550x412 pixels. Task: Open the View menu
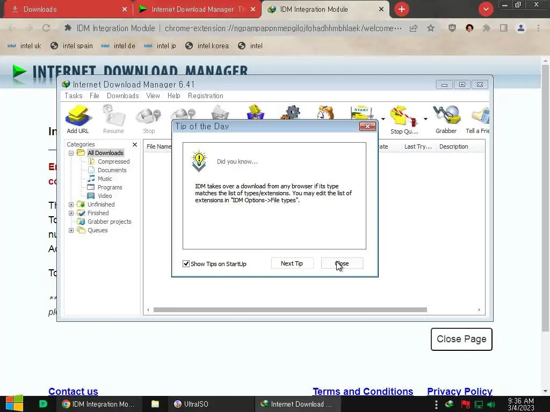click(x=153, y=95)
